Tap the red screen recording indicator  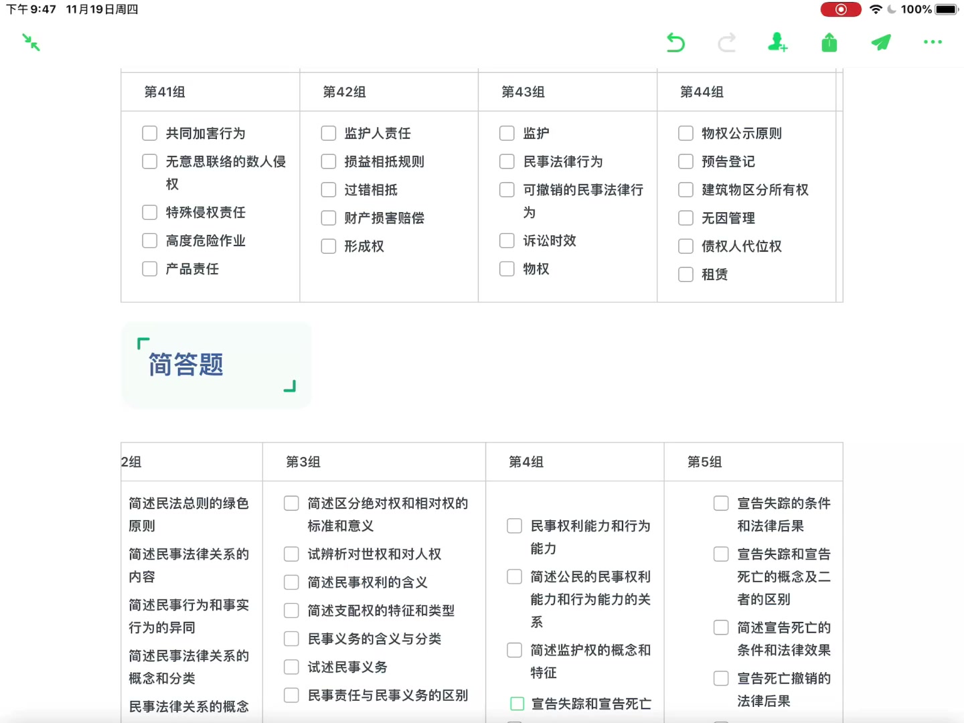[x=841, y=9]
